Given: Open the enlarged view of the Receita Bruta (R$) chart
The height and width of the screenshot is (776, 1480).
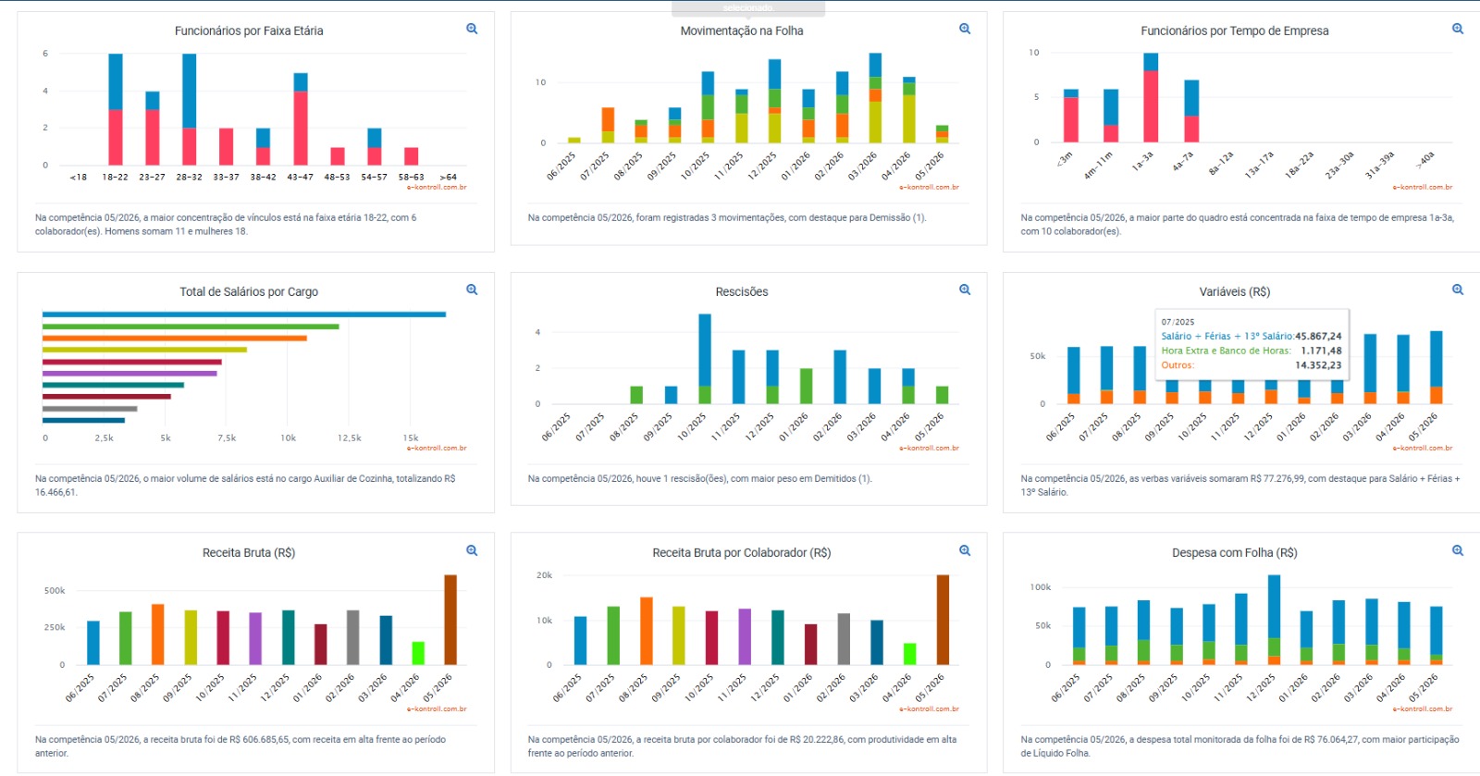Looking at the screenshot, I should point(472,551).
